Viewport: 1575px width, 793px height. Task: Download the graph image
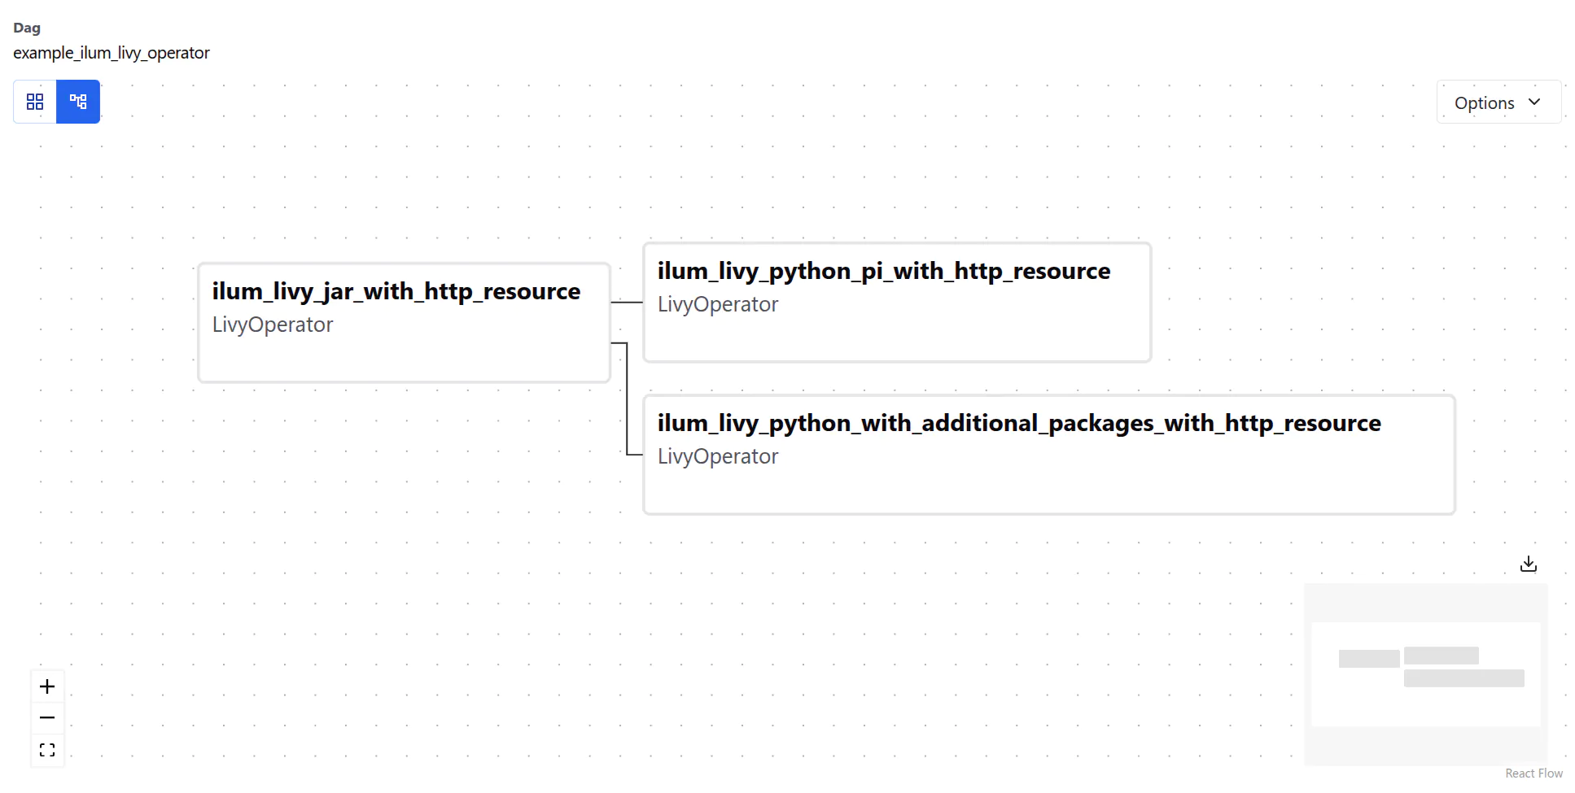(1528, 564)
